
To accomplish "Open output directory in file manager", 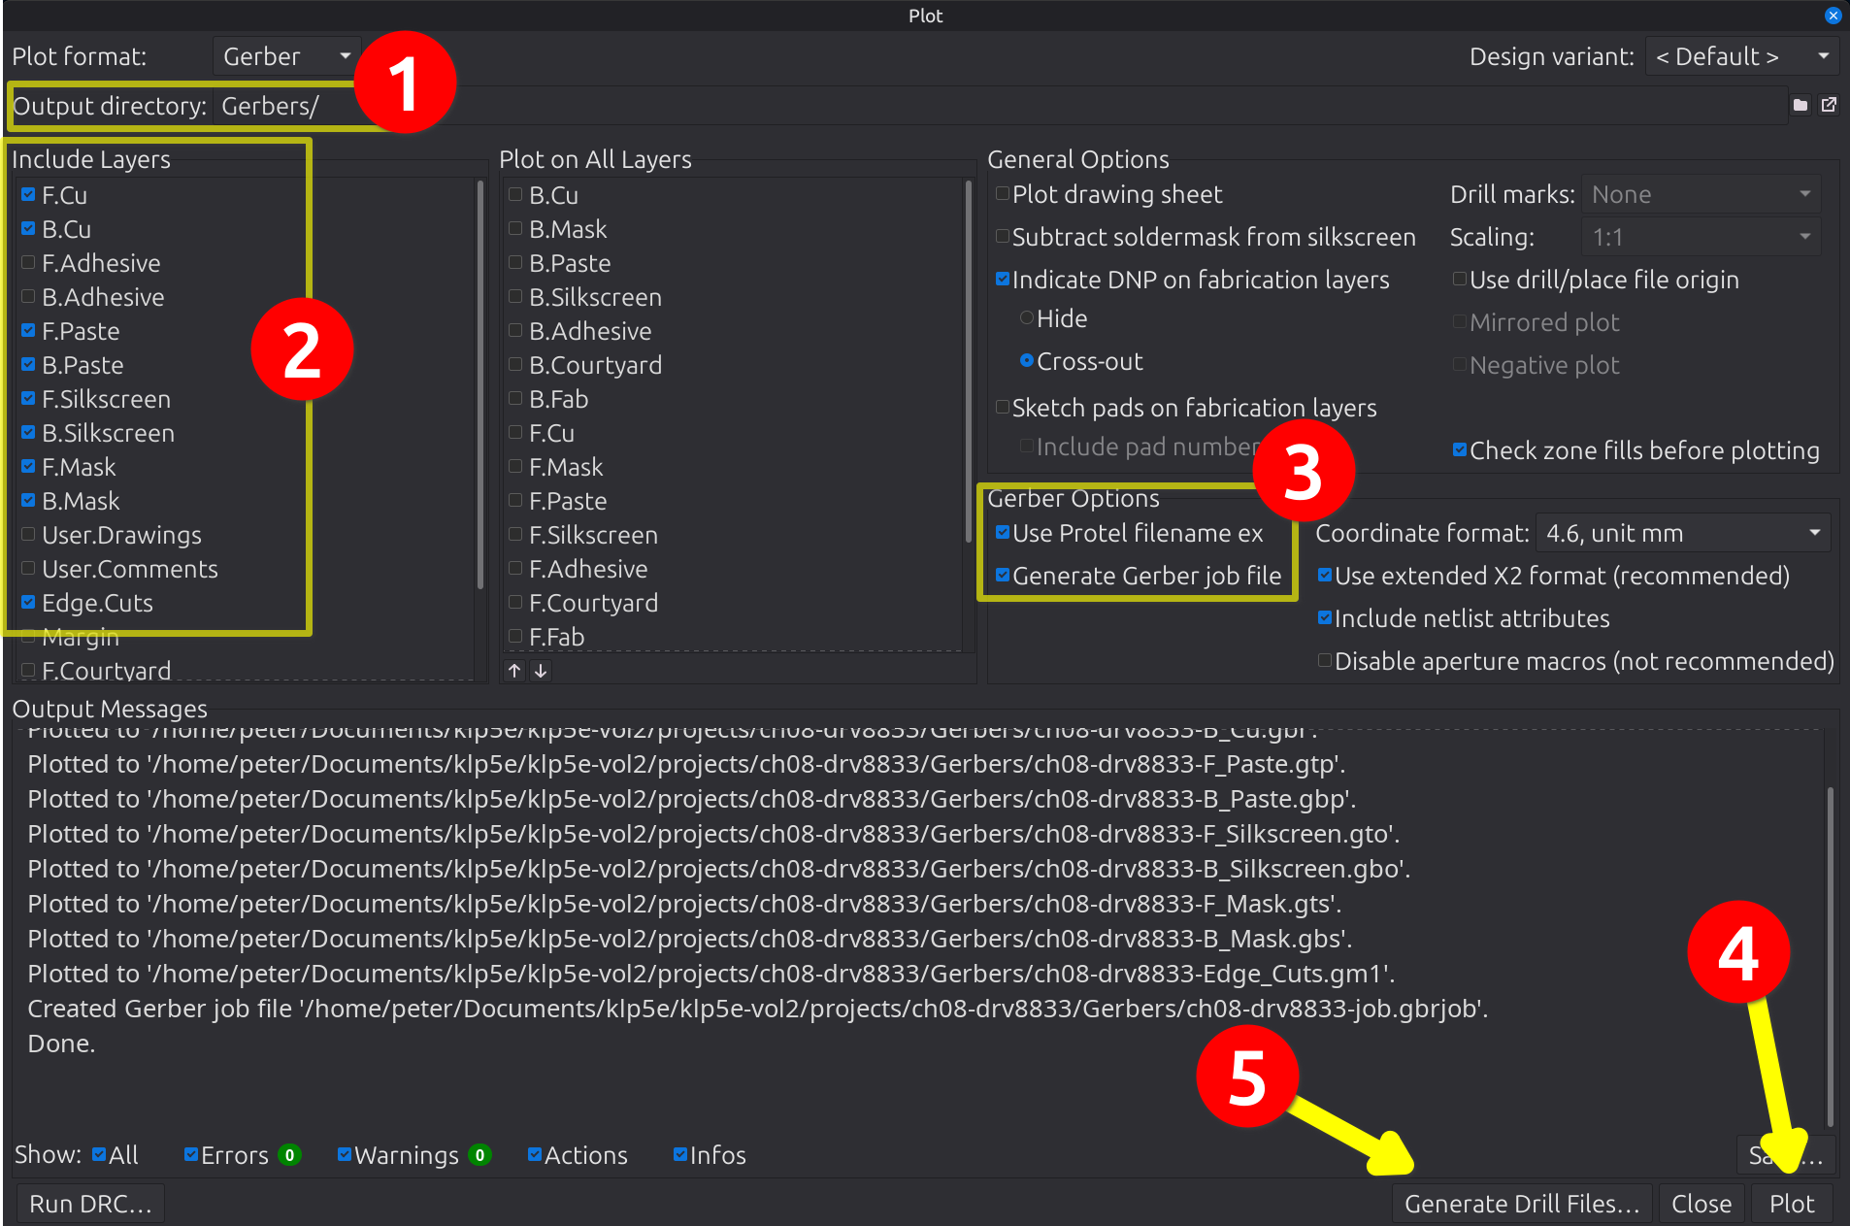I will [x=1829, y=105].
